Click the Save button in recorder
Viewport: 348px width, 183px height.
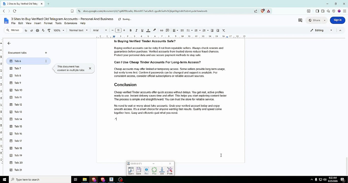coord(139,171)
